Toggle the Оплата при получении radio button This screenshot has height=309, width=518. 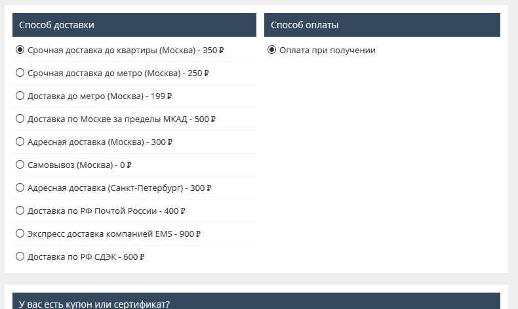271,50
